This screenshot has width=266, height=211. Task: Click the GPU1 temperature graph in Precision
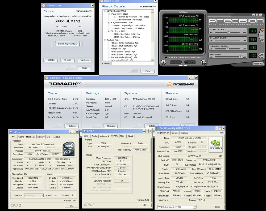tap(183, 20)
